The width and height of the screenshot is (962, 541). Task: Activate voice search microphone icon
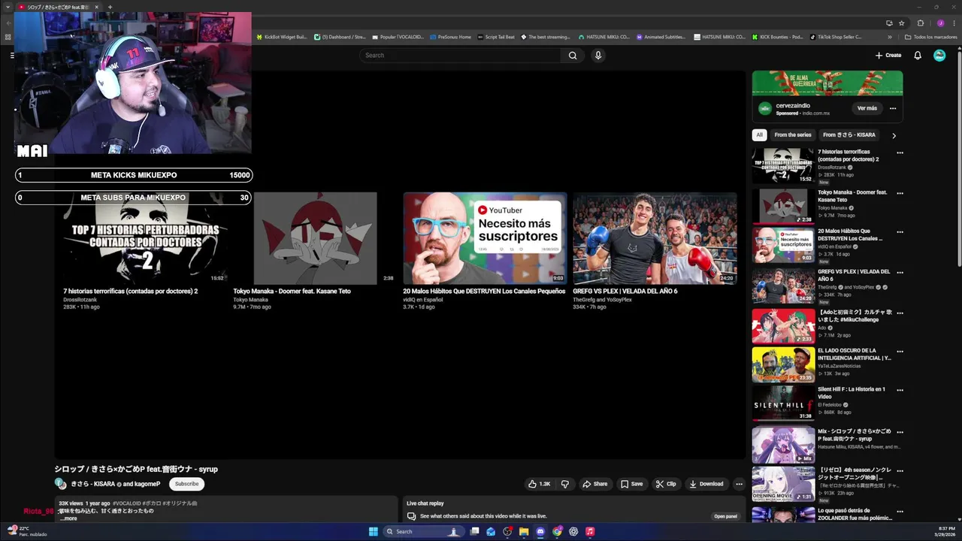[x=598, y=56]
